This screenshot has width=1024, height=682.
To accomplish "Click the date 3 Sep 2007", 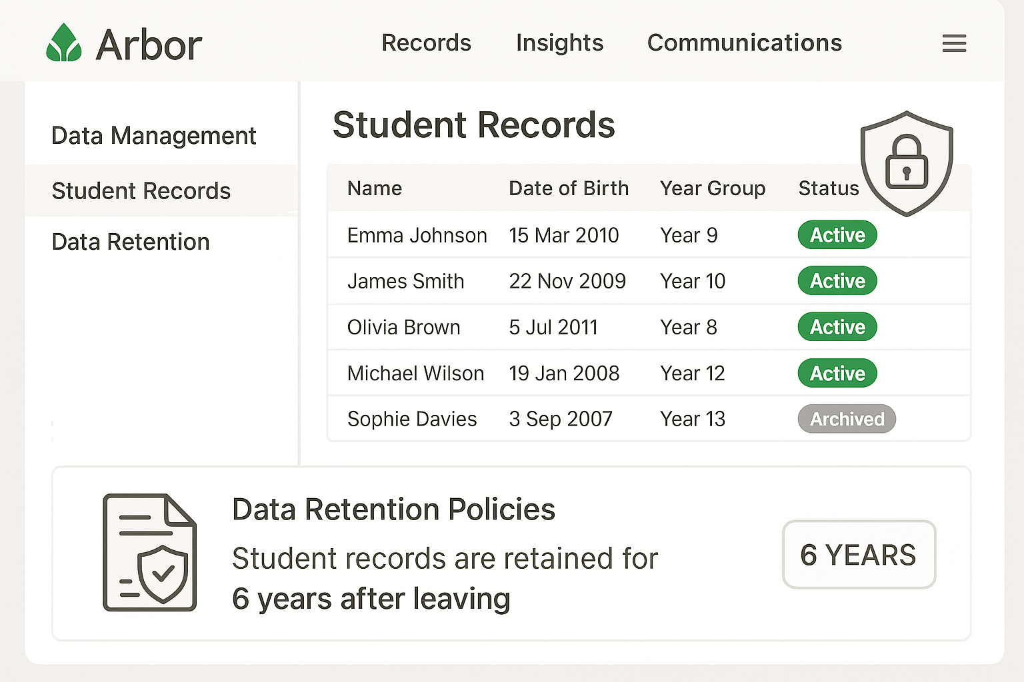I will click(x=561, y=419).
